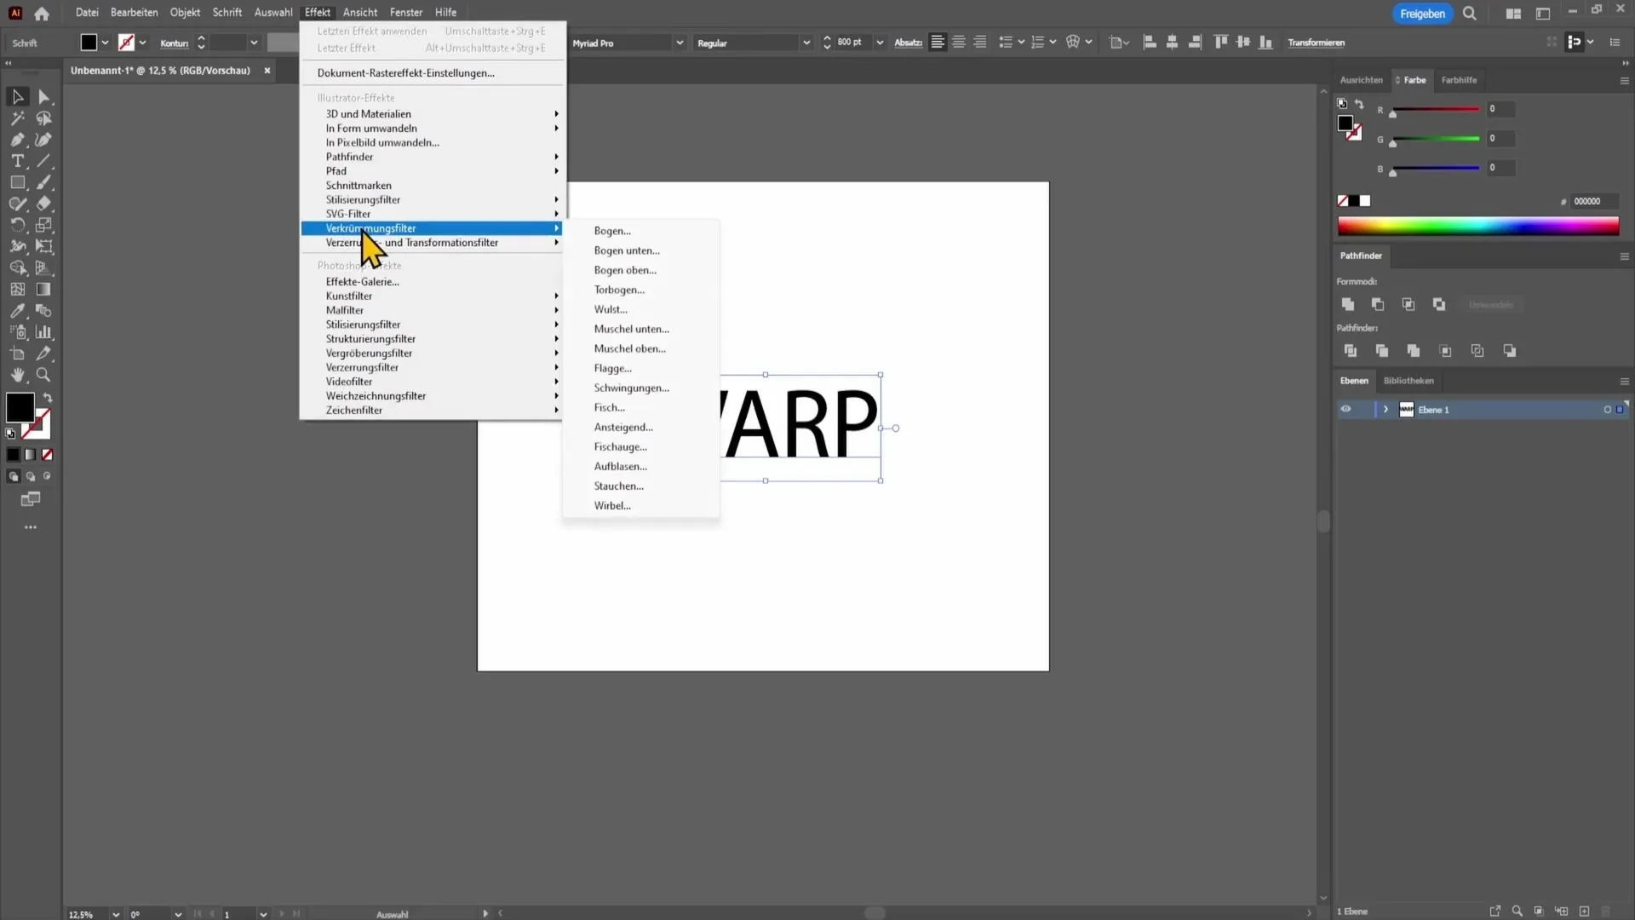Open the Regular font style dropdown
This screenshot has width=1635, height=920.
(x=806, y=43)
